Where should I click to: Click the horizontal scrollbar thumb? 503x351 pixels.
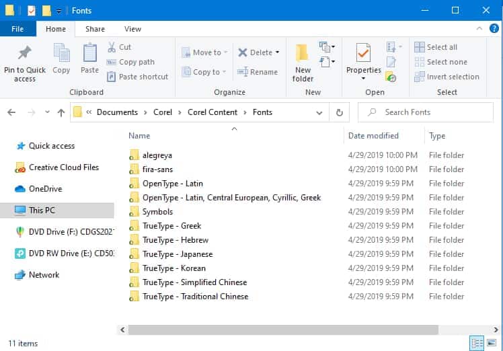[x=282, y=330]
